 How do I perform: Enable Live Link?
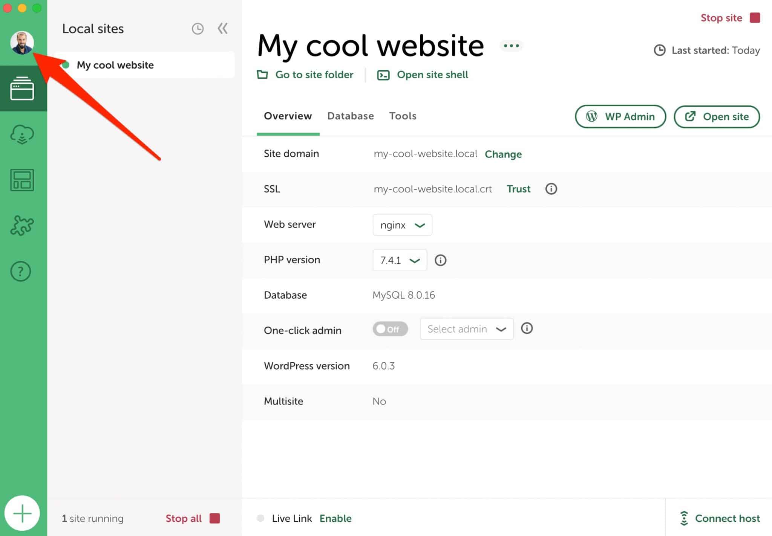[335, 518]
